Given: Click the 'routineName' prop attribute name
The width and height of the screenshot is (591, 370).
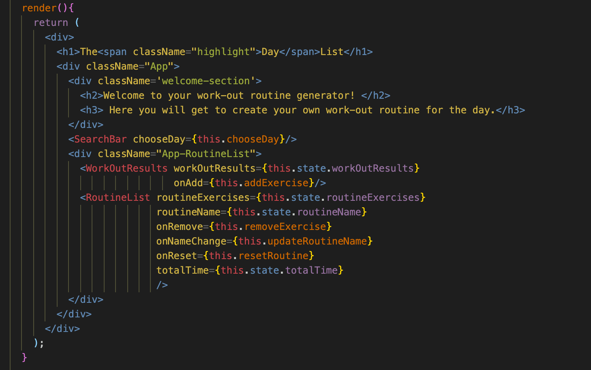Looking at the screenshot, I should coord(188,212).
